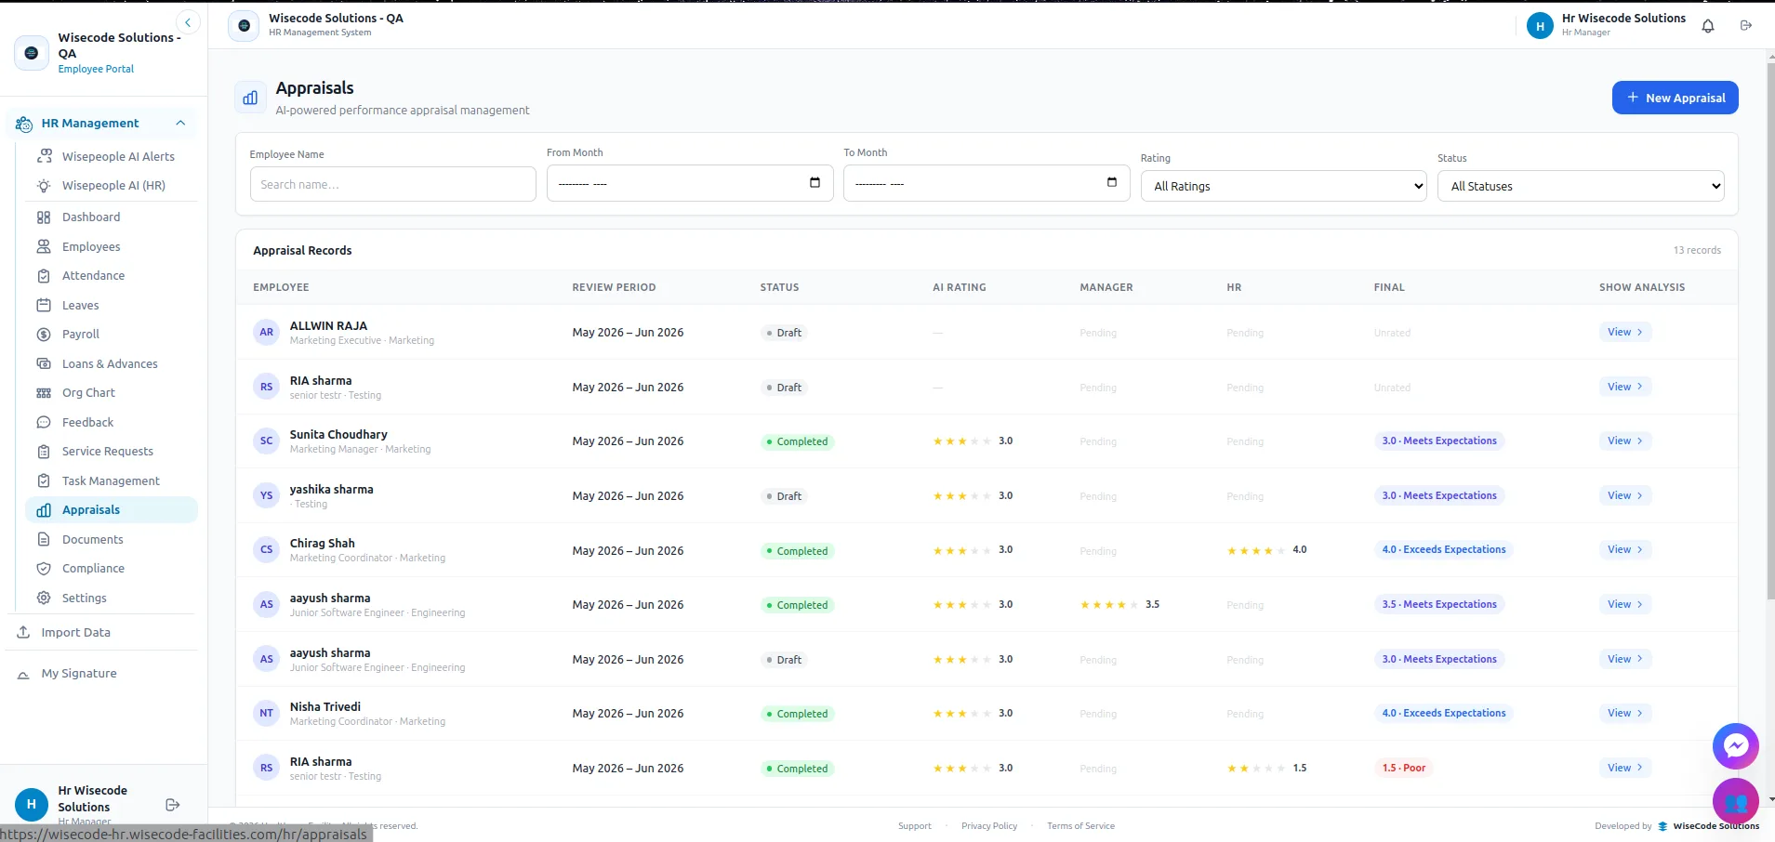This screenshot has height=842, width=1775.
Task: Open the Terms of Service link
Action: (x=1080, y=825)
